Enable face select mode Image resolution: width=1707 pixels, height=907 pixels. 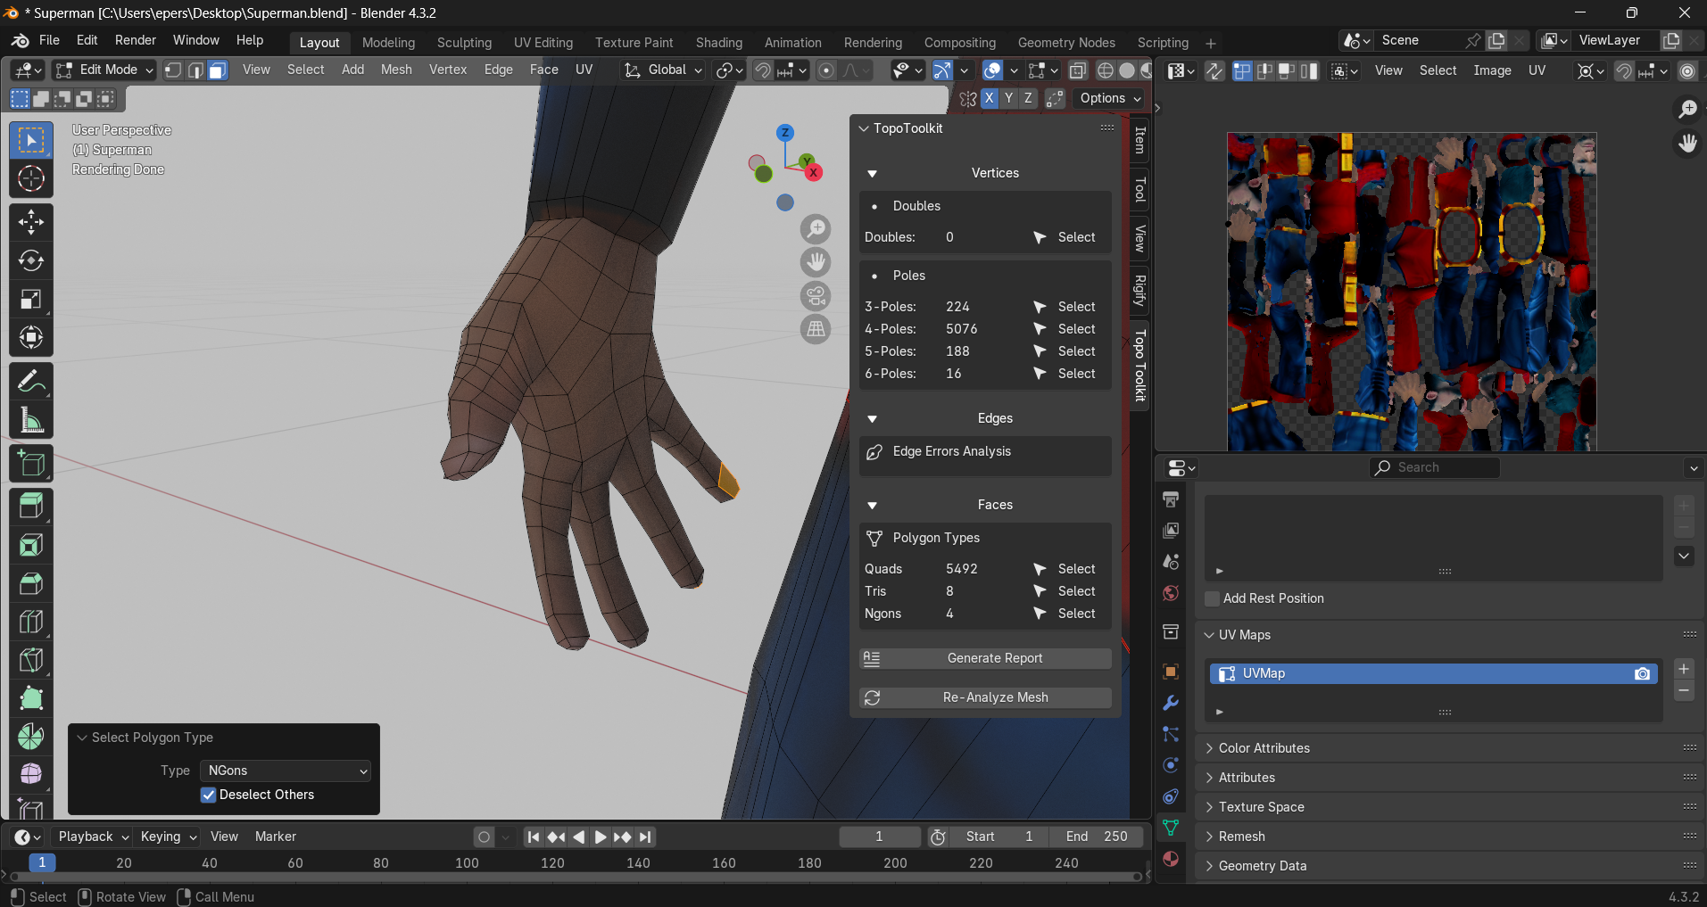218,70
